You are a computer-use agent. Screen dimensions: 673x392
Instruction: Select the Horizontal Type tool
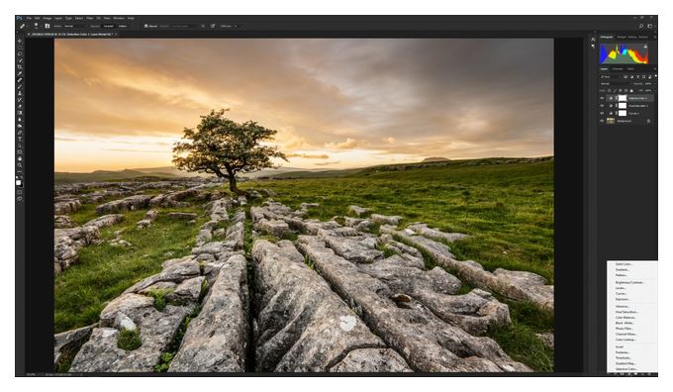[20, 139]
